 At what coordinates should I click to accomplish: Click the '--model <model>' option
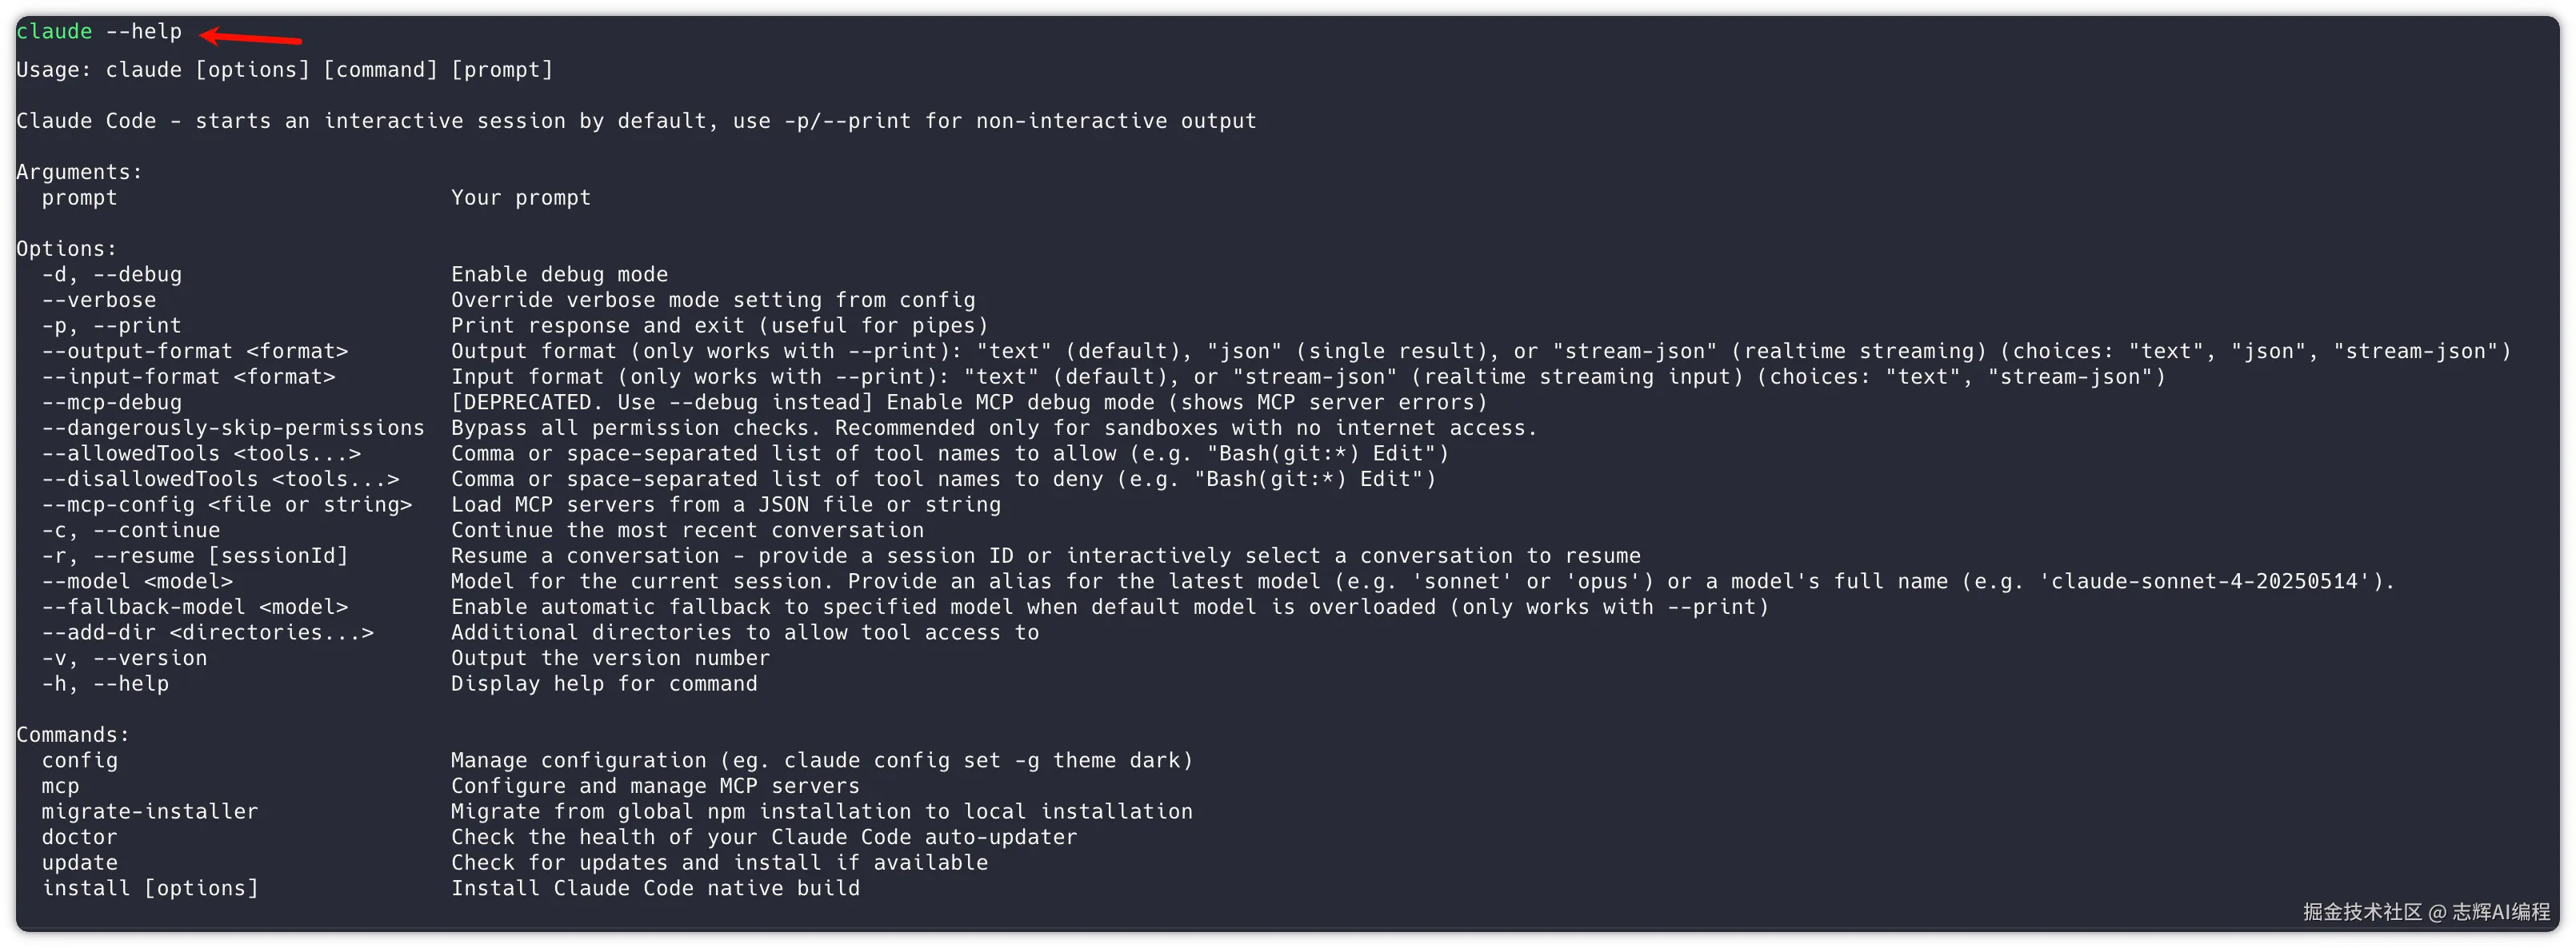click(x=137, y=581)
